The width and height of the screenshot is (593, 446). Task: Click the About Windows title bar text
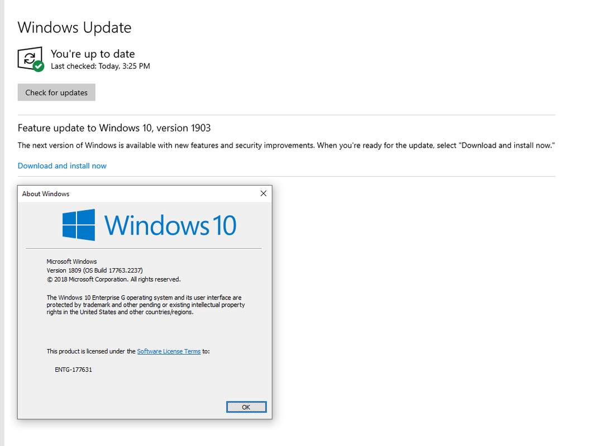46,194
